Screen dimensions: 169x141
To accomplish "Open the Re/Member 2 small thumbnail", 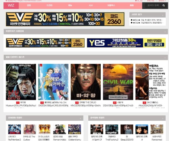I will tap(15, 129).
